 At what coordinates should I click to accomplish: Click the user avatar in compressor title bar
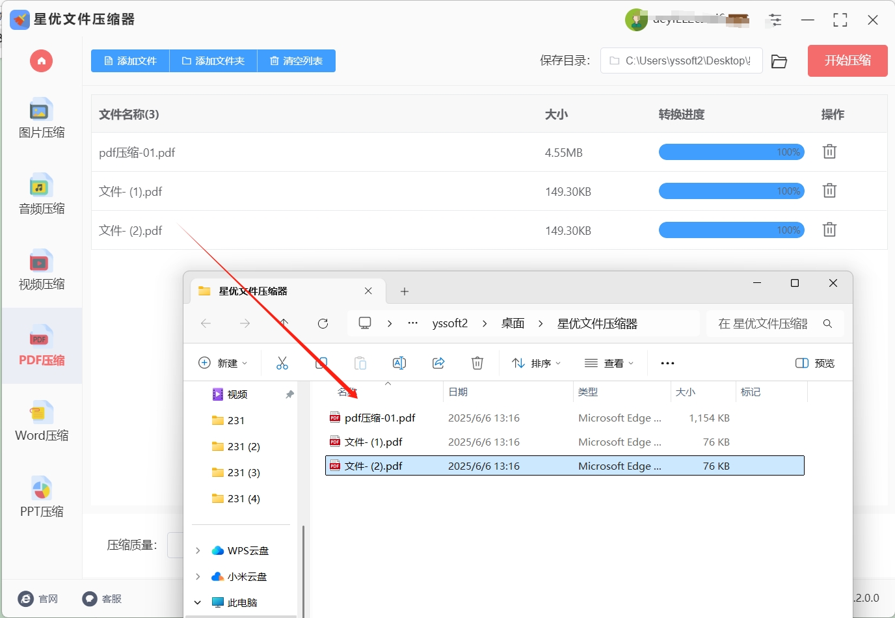(x=636, y=20)
